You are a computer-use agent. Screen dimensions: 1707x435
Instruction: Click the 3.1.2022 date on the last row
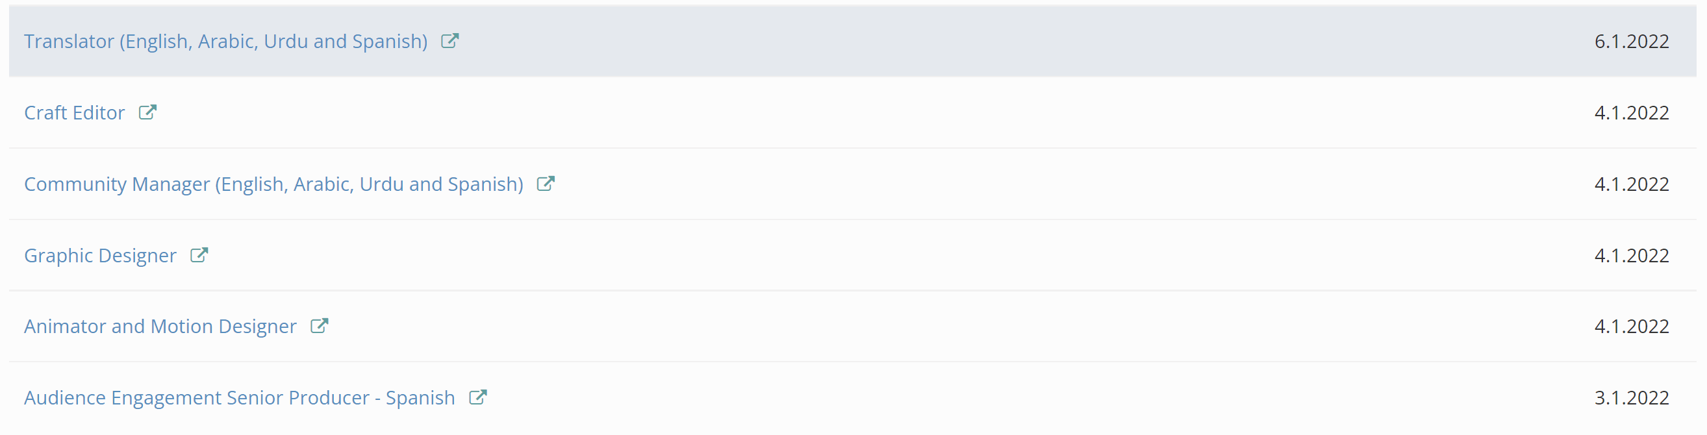pyautogui.click(x=1631, y=398)
